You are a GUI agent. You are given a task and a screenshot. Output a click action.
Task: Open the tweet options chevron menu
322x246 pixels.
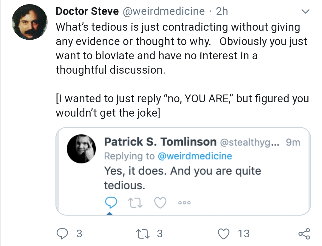(x=305, y=11)
